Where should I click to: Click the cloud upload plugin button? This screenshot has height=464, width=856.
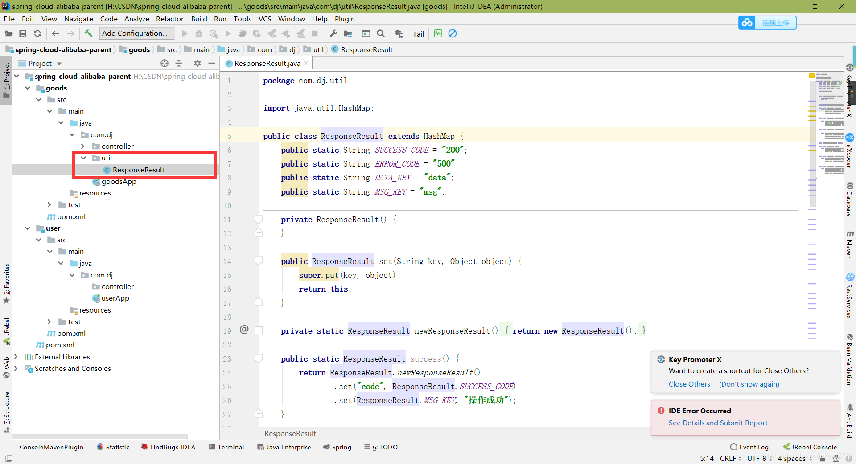[767, 23]
